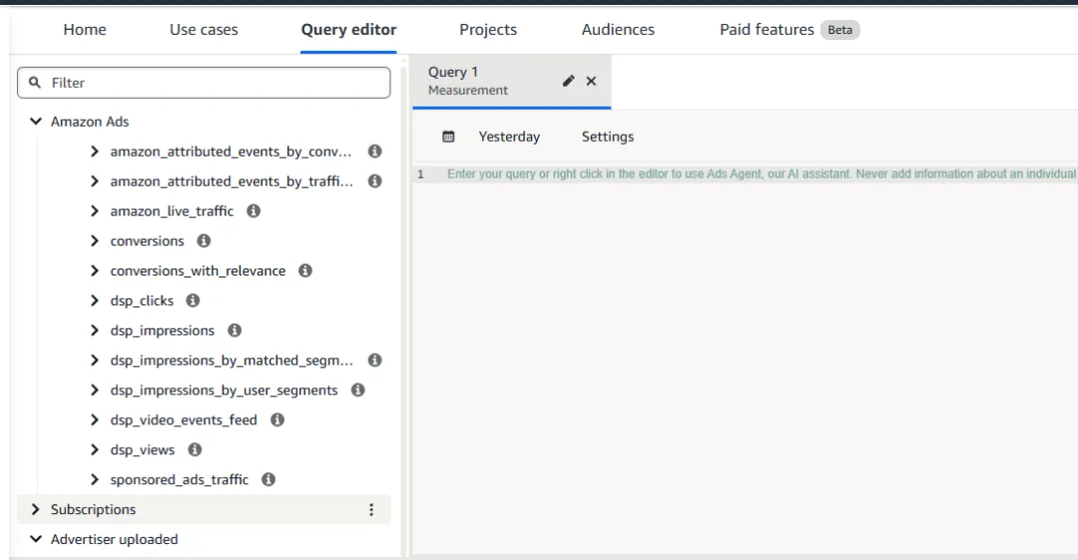Click the Amazon Ads section label
This screenshot has width=1078, height=560.
pos(90,121)
